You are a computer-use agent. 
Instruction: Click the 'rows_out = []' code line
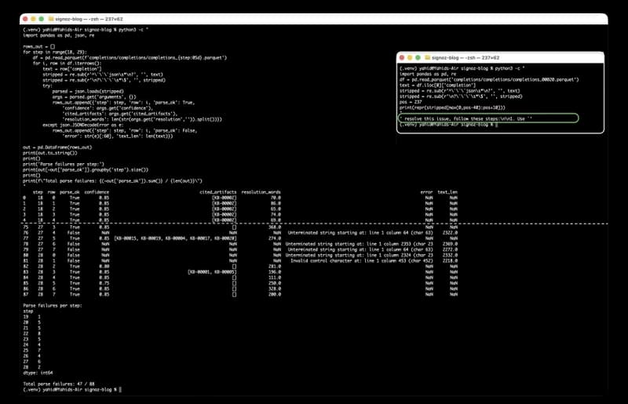click(x=38, y=46)
